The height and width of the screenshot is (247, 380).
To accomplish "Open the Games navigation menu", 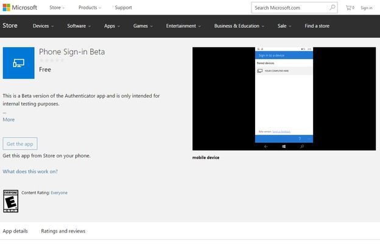I will pos(143,26).
